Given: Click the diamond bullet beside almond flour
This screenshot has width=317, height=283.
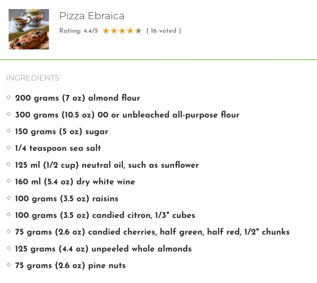Looking at the screenshot, I should click(9, 98).
